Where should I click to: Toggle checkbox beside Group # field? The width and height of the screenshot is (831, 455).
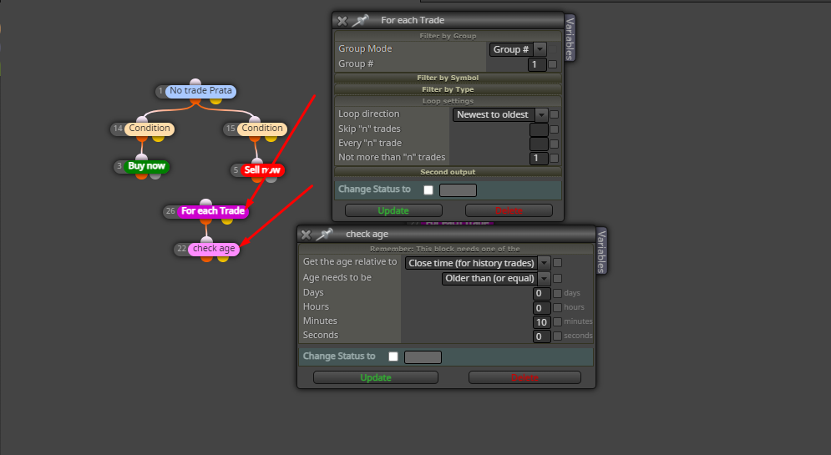tap(553, 64)
